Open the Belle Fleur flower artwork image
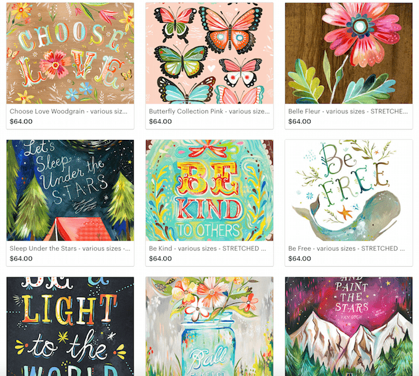 349,53
